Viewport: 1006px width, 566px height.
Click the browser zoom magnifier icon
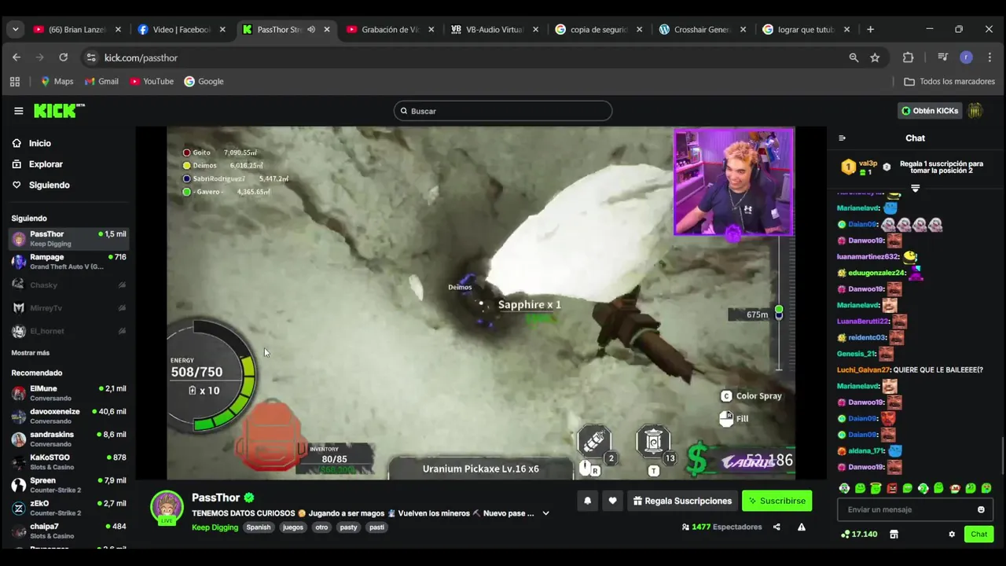click(854, 57)
